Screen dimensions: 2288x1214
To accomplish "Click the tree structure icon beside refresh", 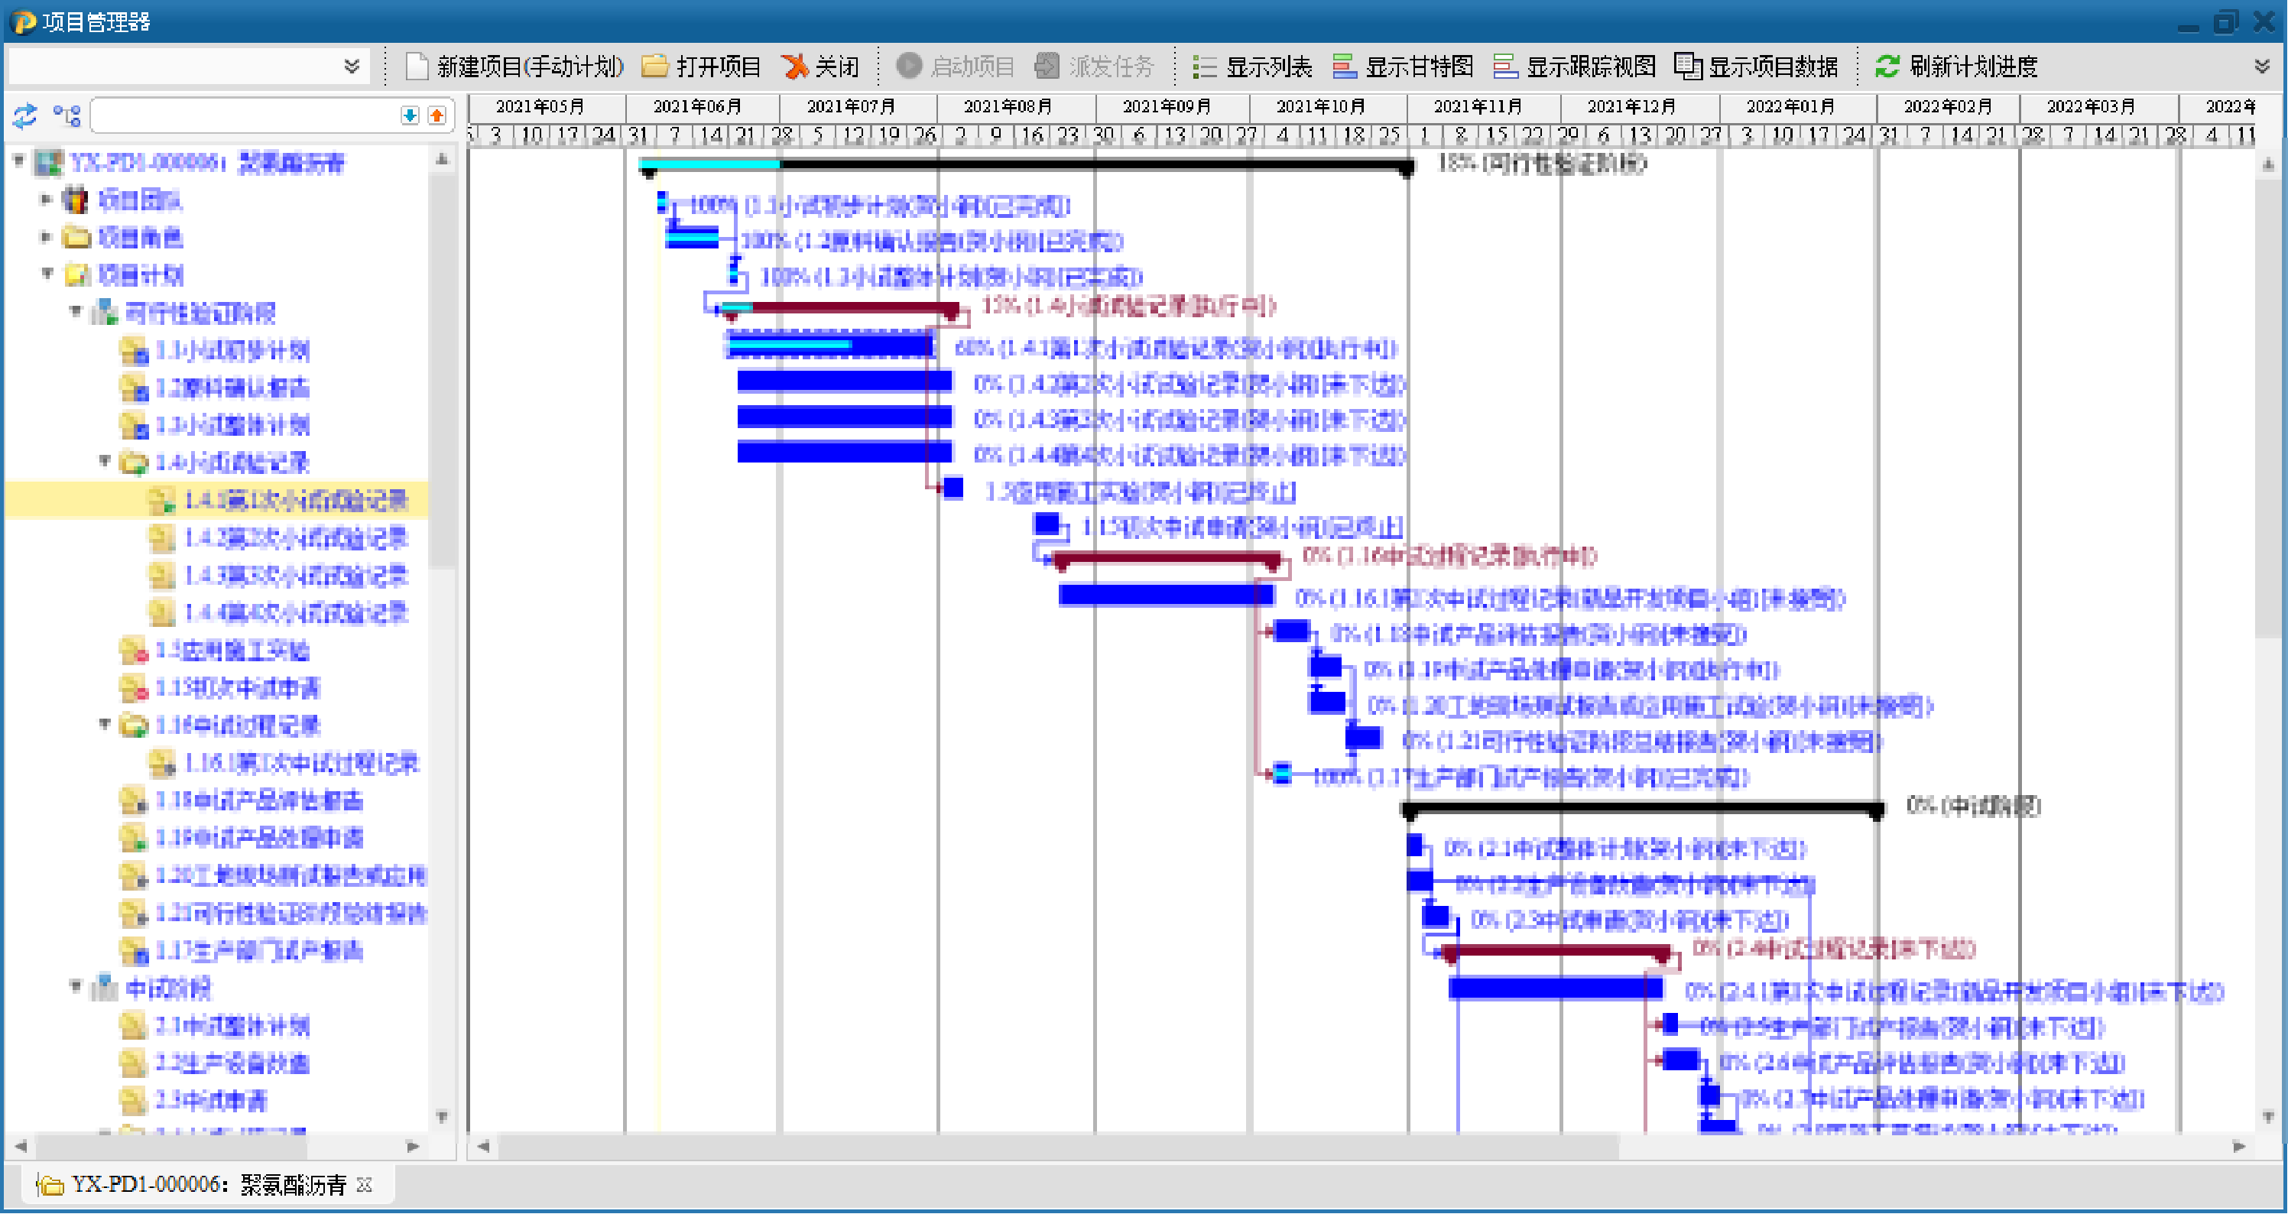I will click(67, 115).
